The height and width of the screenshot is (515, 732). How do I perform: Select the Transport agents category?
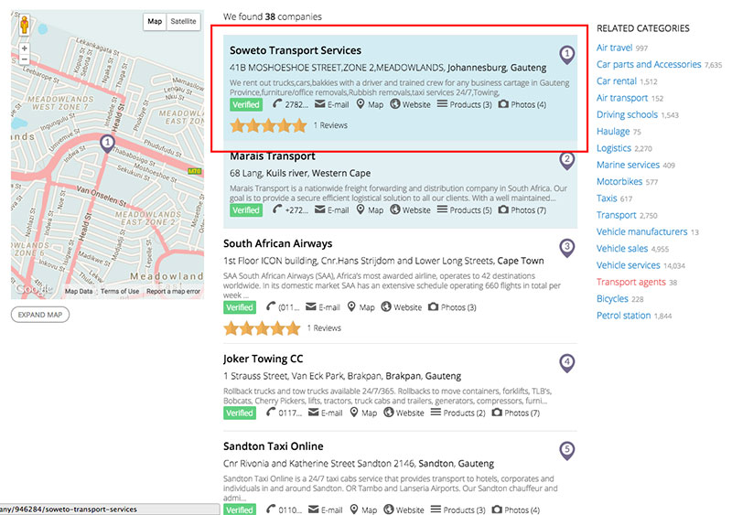tap(631, 282)
